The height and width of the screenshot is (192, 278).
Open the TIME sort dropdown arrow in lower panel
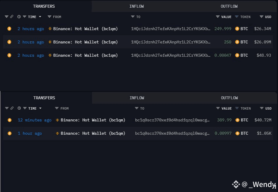tap(41, 108)
